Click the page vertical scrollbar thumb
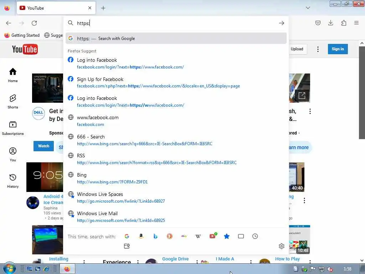This screenshot has width=365, height=274. point(362,92)
